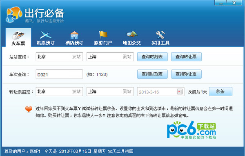The width and height of the screenshot is (245, 156).
Task: Click the 车次查询 field containing D321
Action: 59,74
